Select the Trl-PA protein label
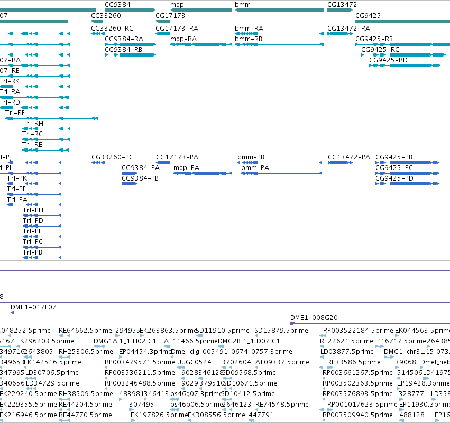Viewport: 450px width, 423px height. tap(17, 200)
